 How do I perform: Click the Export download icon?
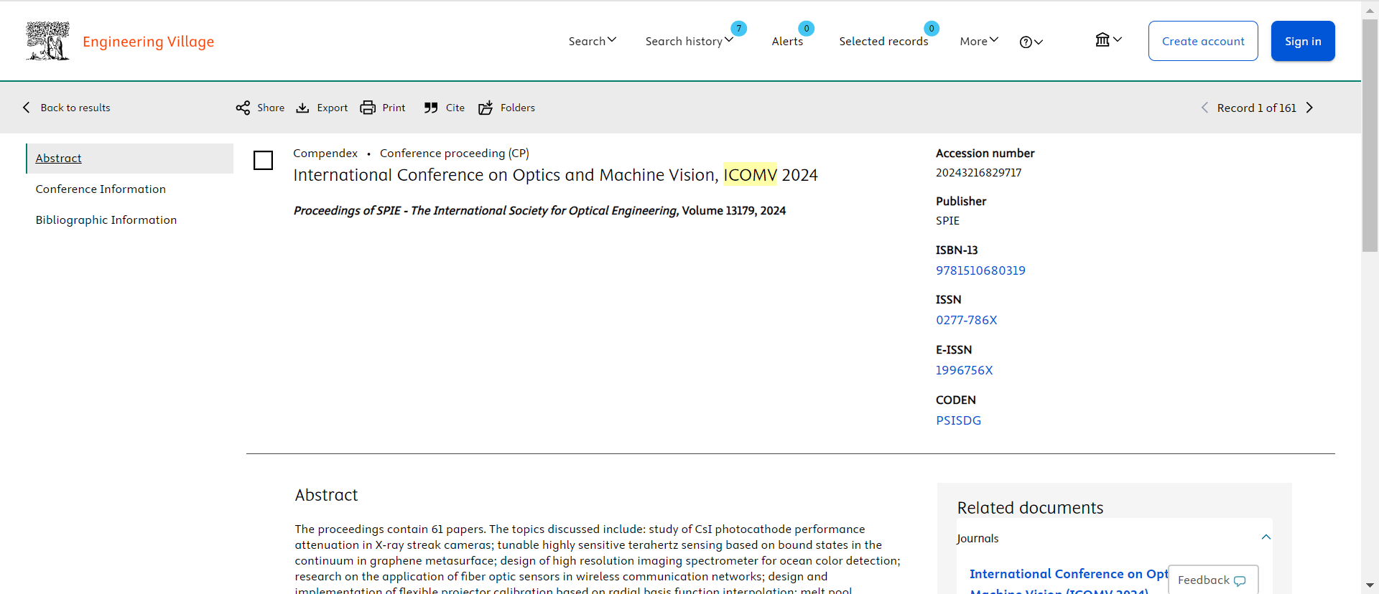[x=302, y=108]
